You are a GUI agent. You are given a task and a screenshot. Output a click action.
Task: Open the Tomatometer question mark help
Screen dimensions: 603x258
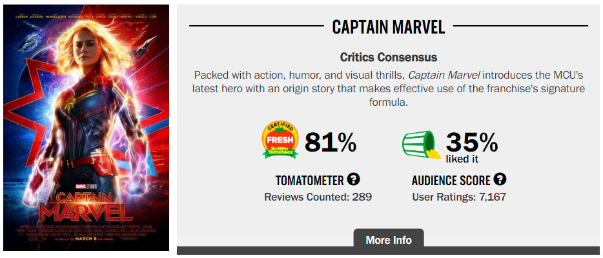pyautogui.click(x=353, y=179)
